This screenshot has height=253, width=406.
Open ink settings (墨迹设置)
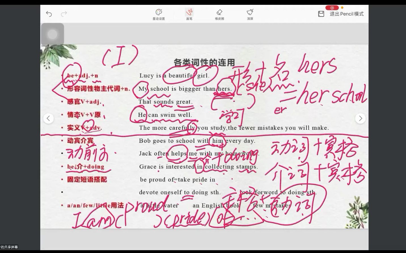158,14
